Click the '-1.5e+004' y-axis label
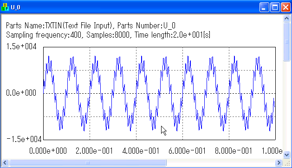This screenshot has width=292, height=168. click(24, 139)
